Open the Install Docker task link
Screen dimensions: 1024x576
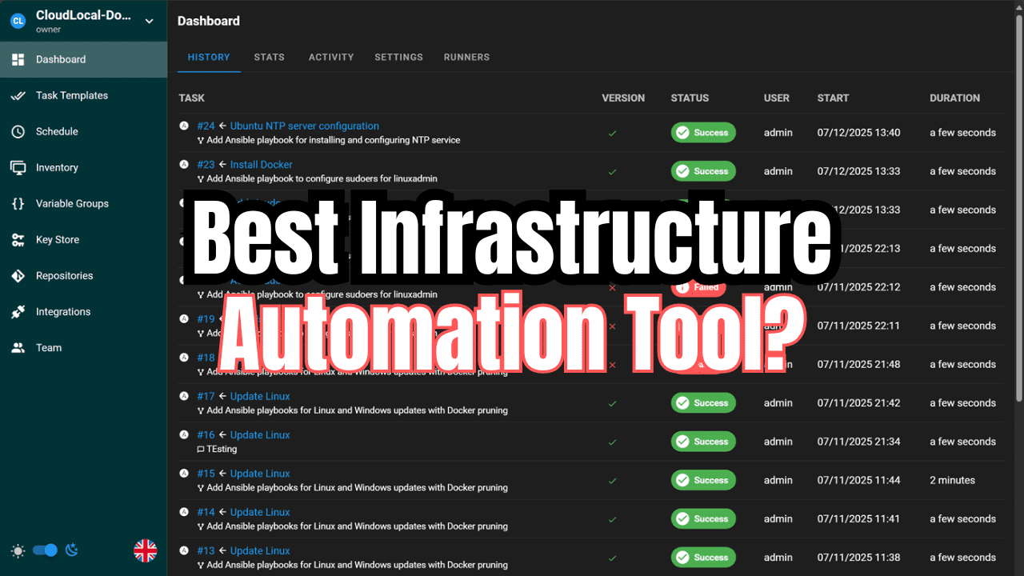pyautogui.click(x=261, y=164)
